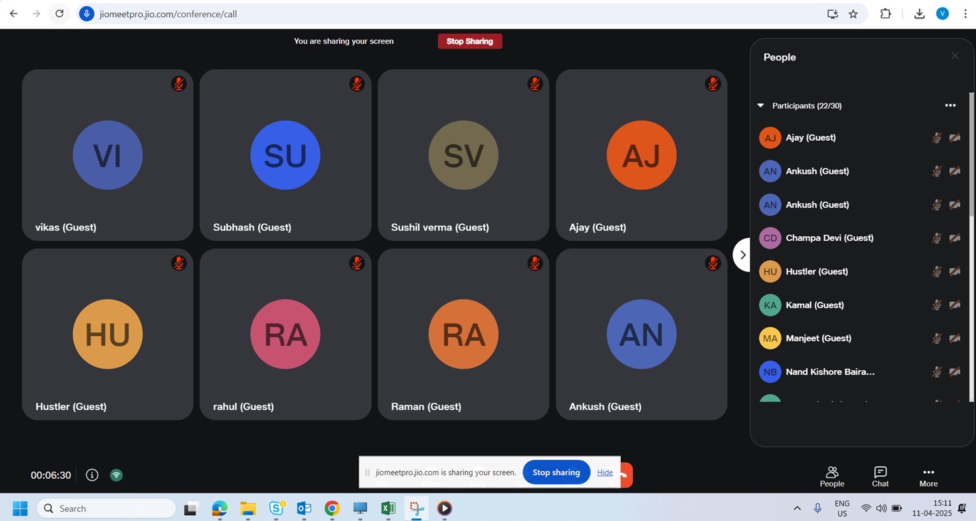Collapse the Participants (22/30) list

click(760, 106)
